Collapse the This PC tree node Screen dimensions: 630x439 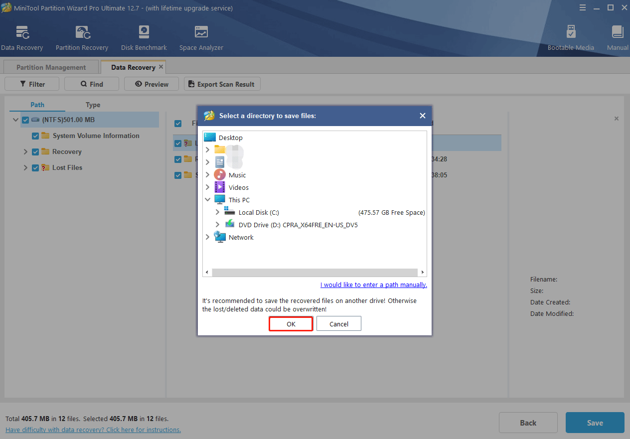[x=207, y=200]
